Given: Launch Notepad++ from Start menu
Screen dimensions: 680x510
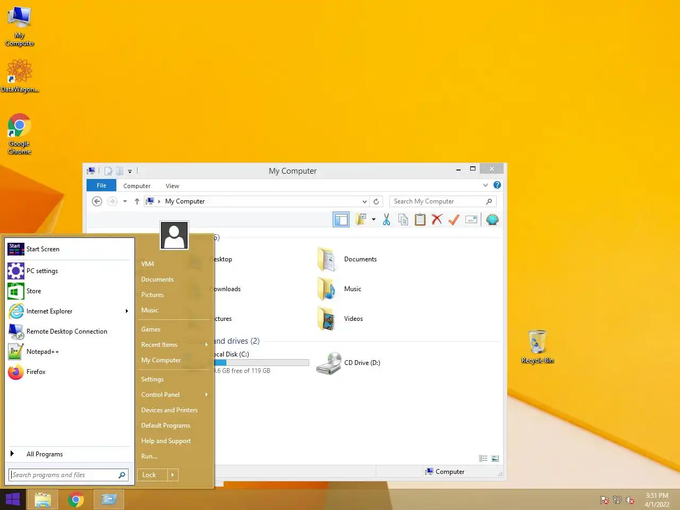Looking at the screenshot, I should (x=69, y=352).
